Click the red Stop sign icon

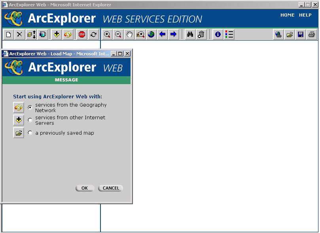point(82,34)
